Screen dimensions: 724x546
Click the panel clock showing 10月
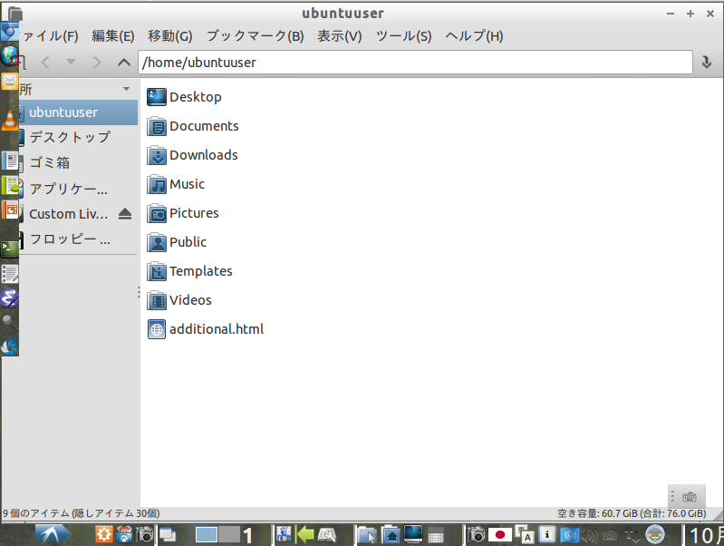pyautogui.click(x=706, y=535)
